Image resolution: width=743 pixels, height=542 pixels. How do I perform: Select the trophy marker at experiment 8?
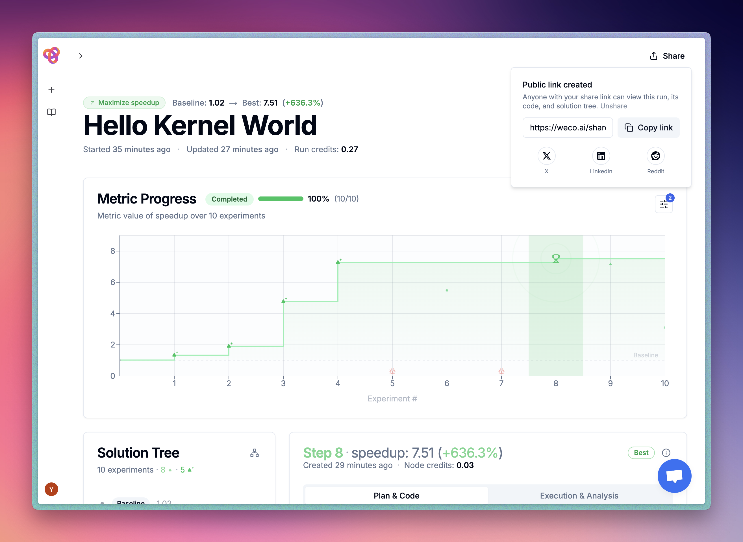point(556,259)
